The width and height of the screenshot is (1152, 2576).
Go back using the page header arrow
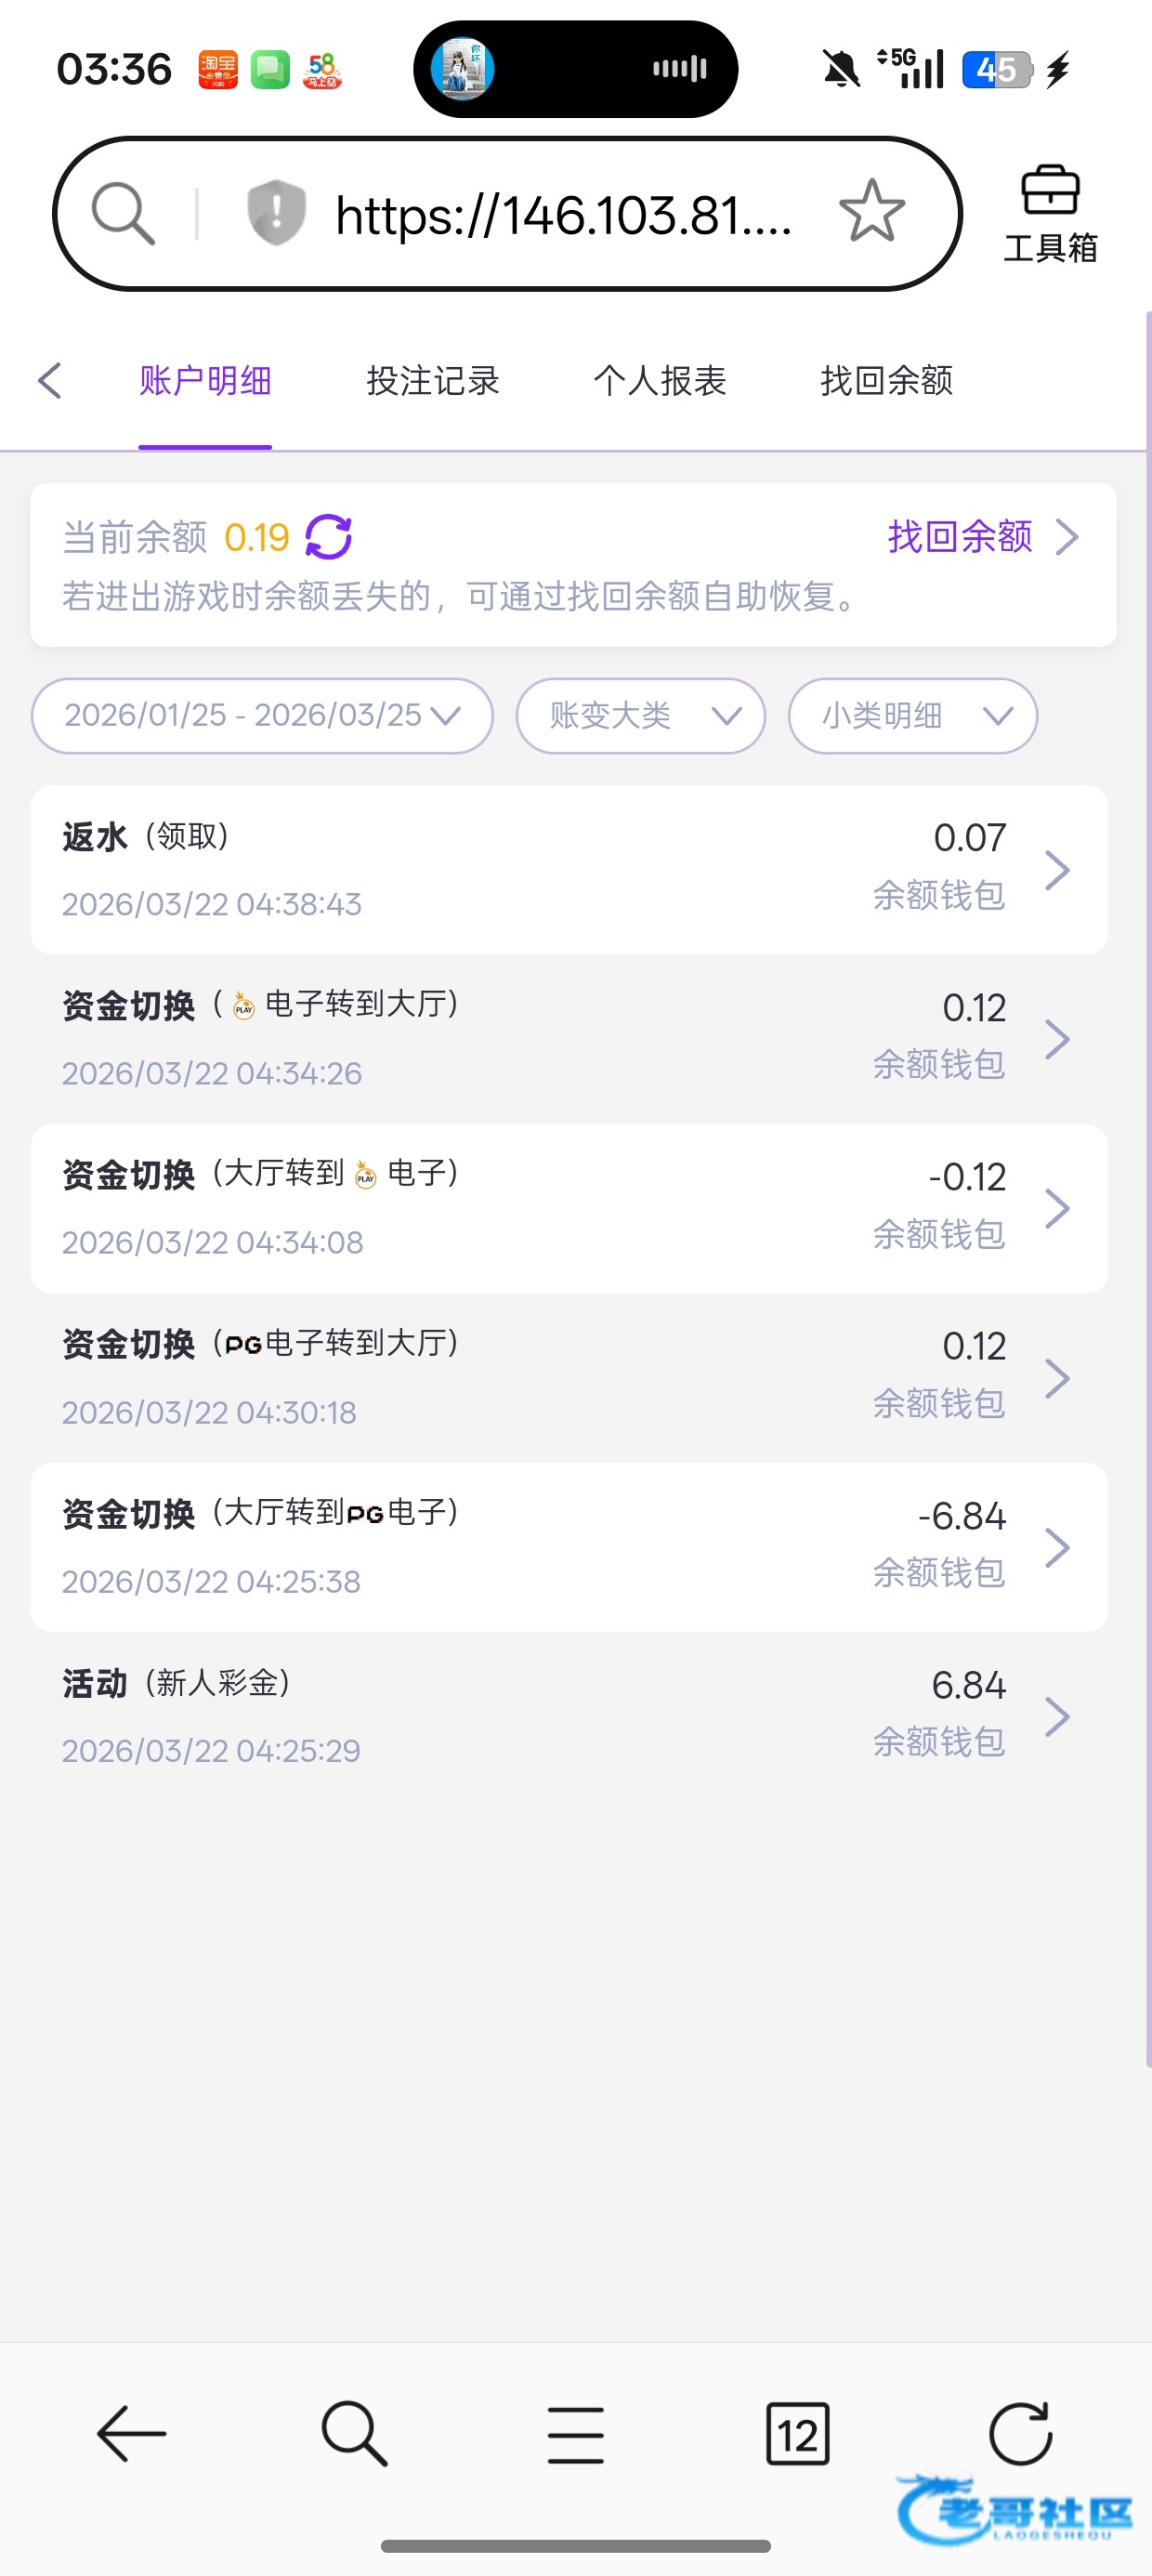point(50,380)
